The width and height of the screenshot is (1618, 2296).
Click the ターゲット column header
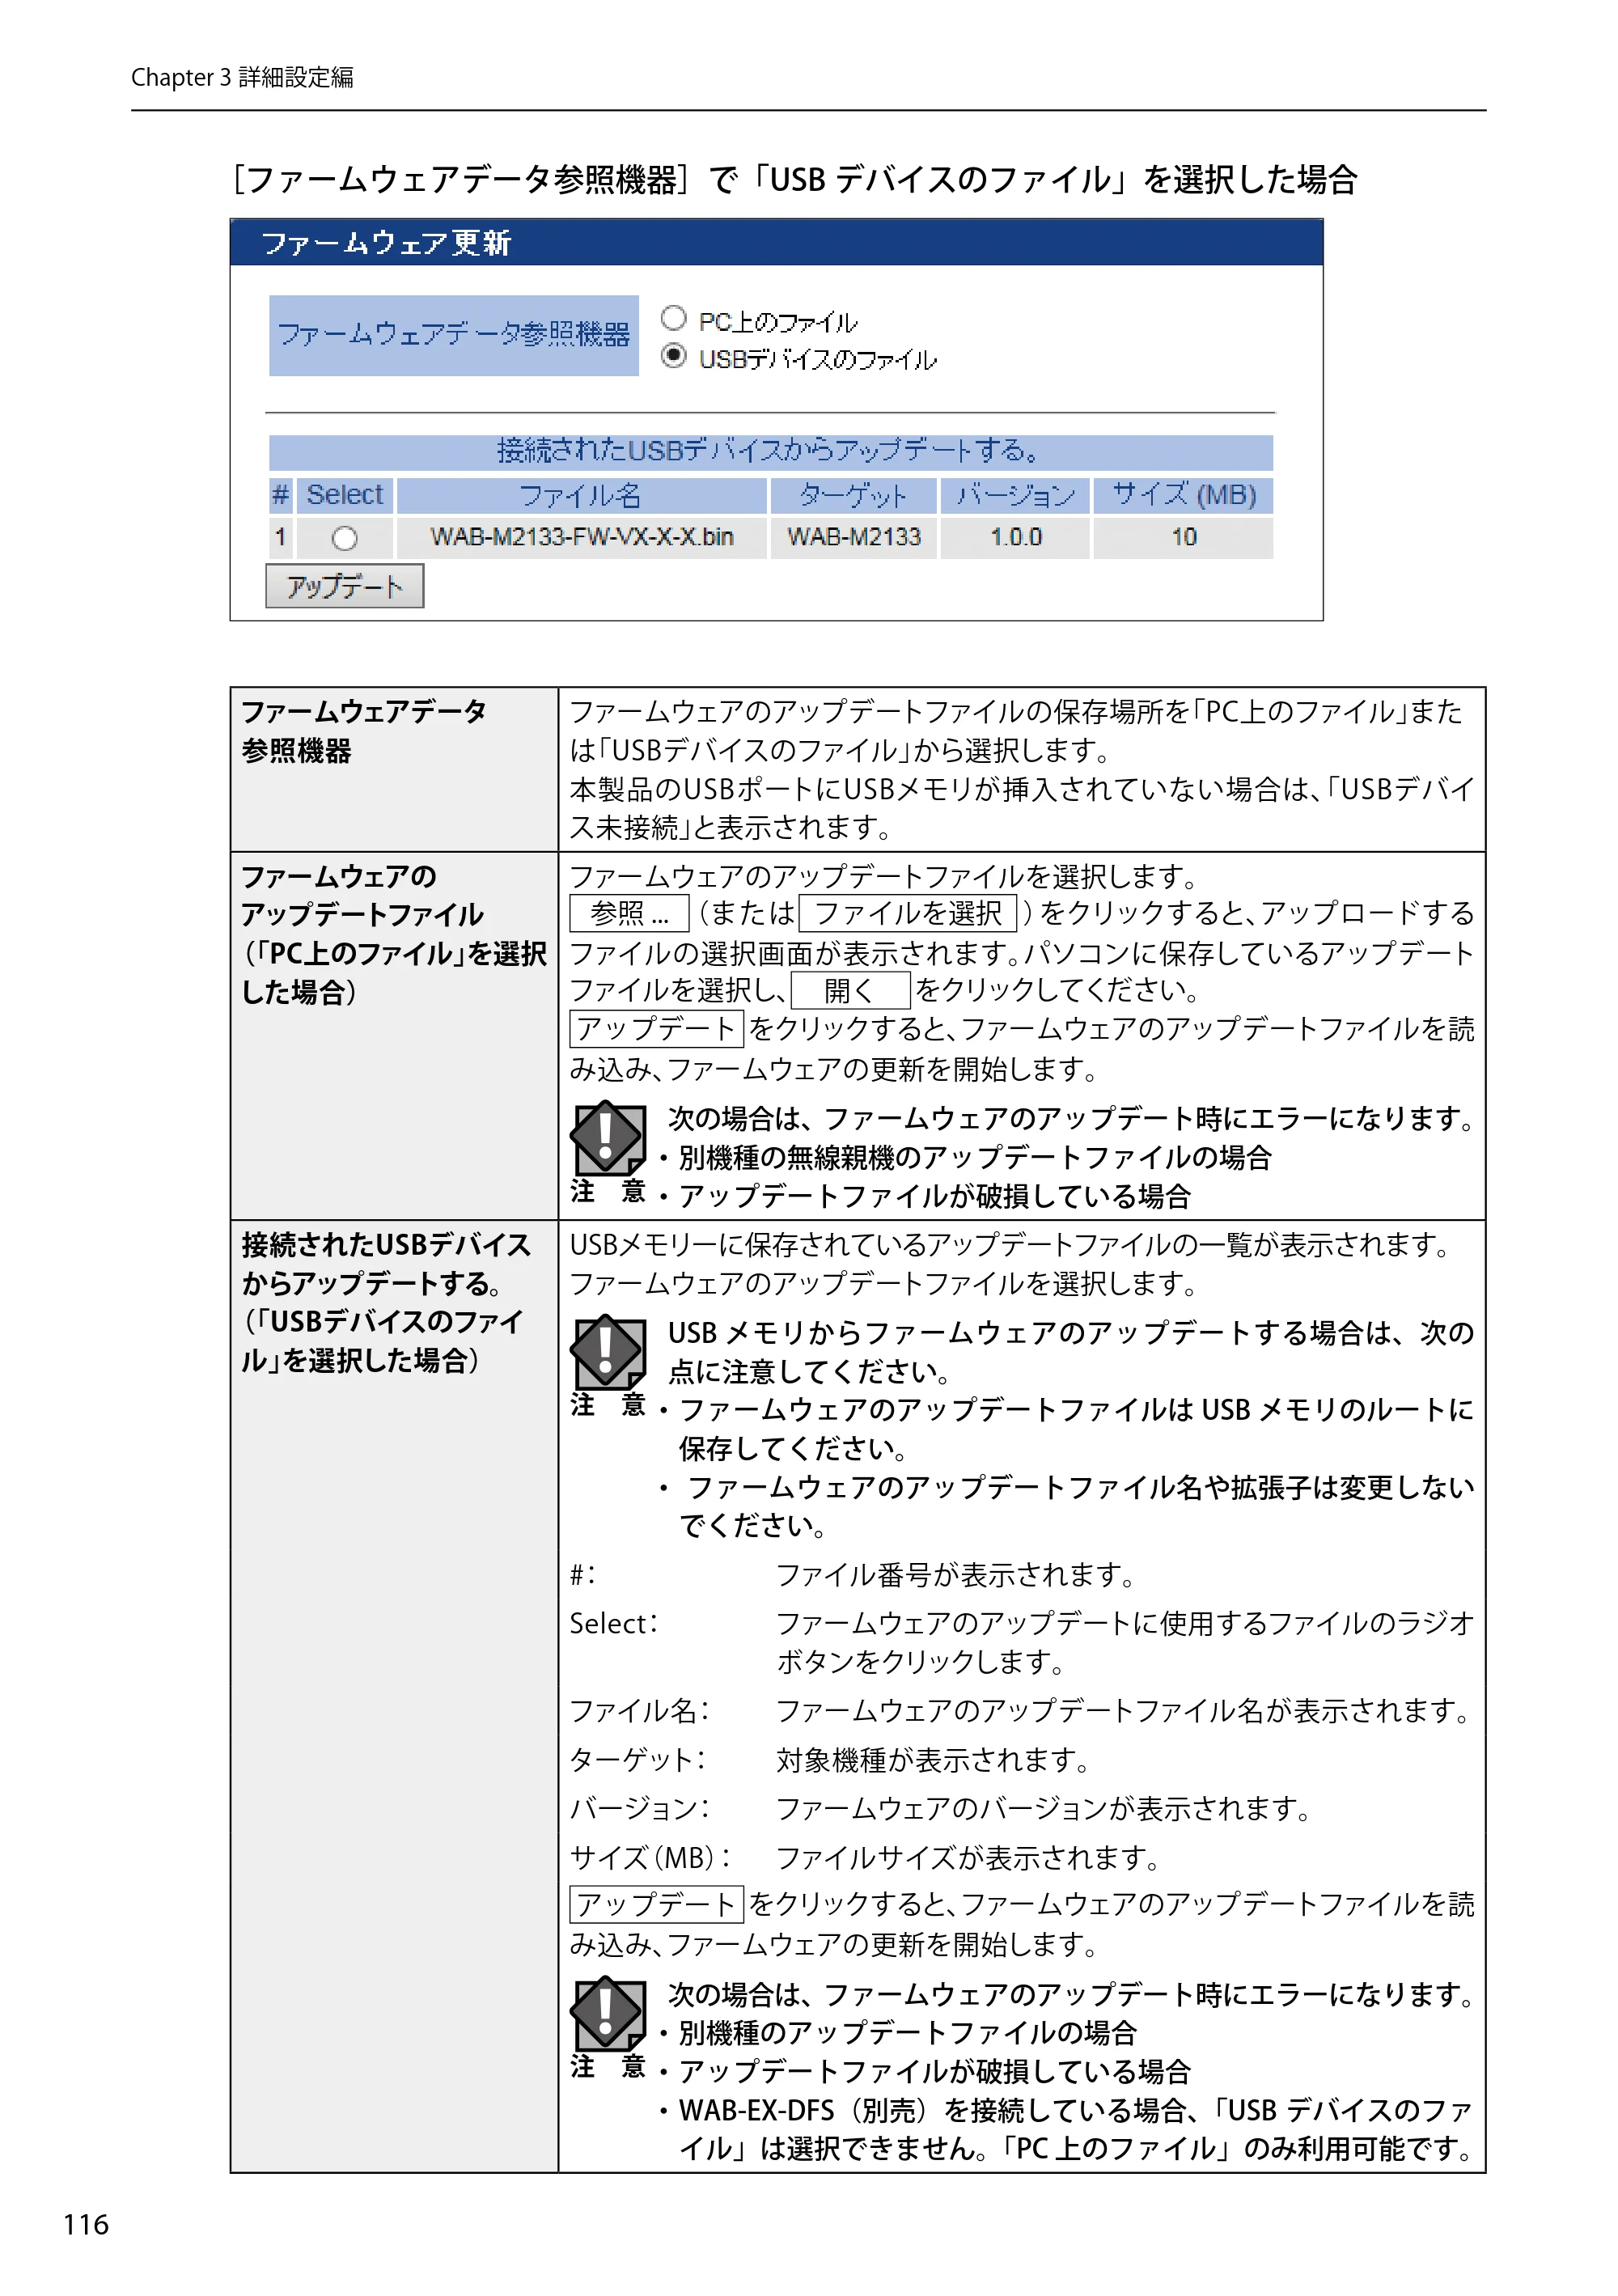tap(853, 495)
